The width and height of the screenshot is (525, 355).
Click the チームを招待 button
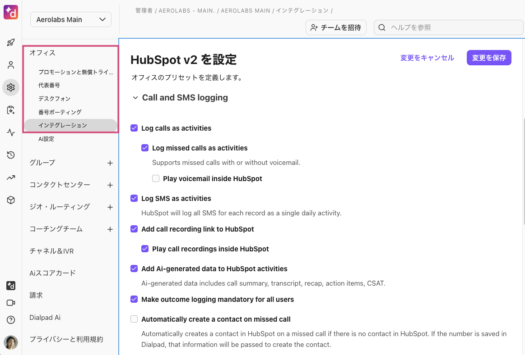click(x=336, y=27)
